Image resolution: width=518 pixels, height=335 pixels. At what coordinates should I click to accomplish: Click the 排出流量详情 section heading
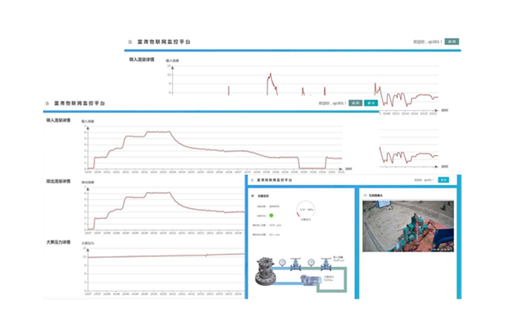58,182
